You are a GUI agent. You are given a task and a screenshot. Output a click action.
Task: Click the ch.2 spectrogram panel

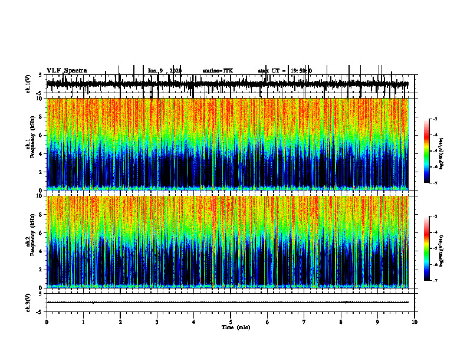227,242
